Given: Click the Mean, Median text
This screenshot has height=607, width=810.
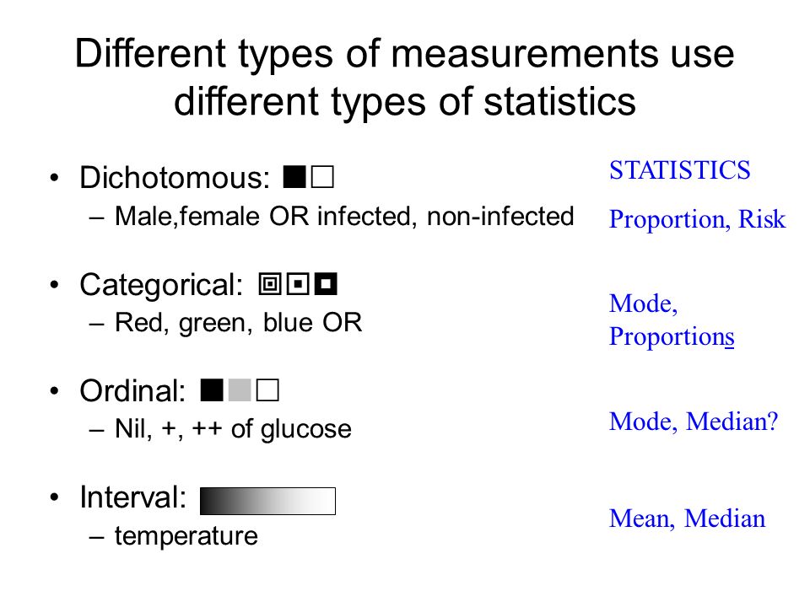Looking at the screenshot, I should coord(687,518).
